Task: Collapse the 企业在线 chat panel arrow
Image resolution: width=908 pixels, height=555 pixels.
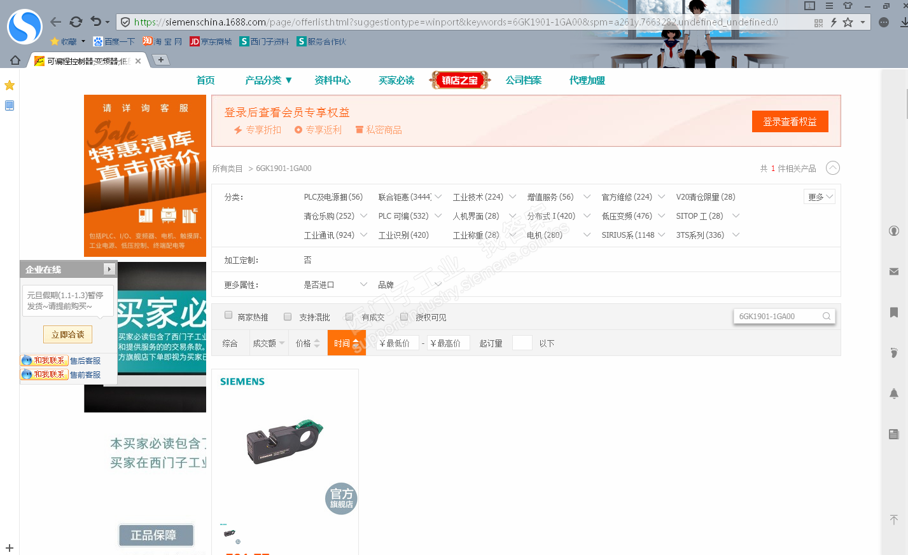Action: click(x=109, y=270)
